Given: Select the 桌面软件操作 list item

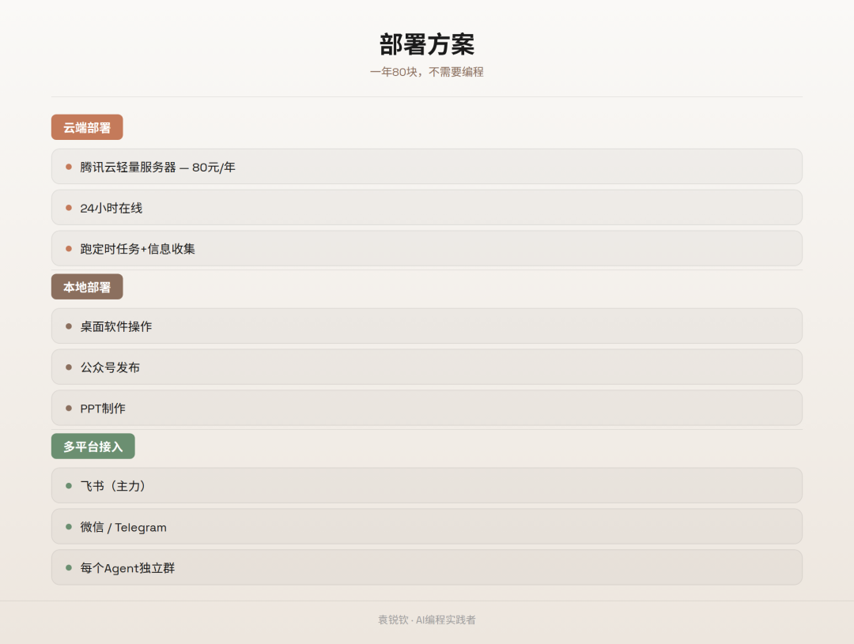Looking at the screenshot, I should pyautogui.click(x=426, y=326).
